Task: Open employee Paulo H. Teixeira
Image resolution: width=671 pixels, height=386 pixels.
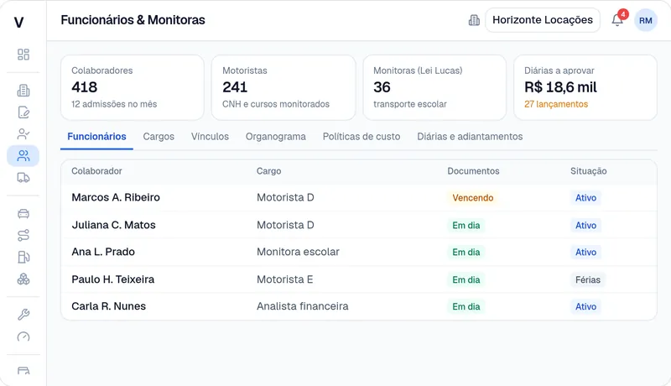Action: pyautogui.click(x=113, y=279)
